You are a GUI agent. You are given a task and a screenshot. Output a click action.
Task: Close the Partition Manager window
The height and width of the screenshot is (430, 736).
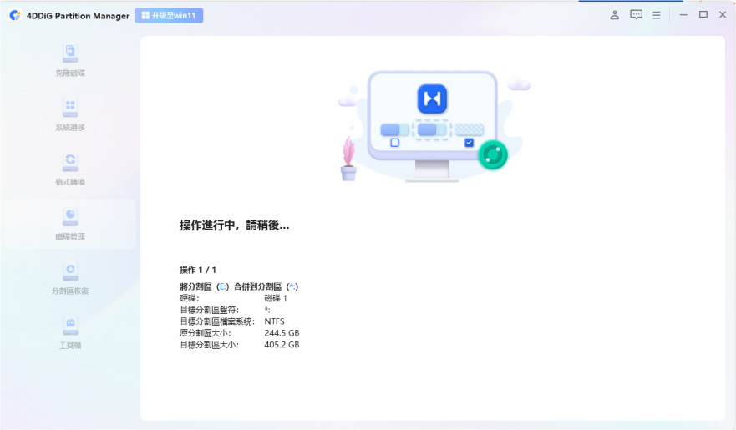click(723, 14)
